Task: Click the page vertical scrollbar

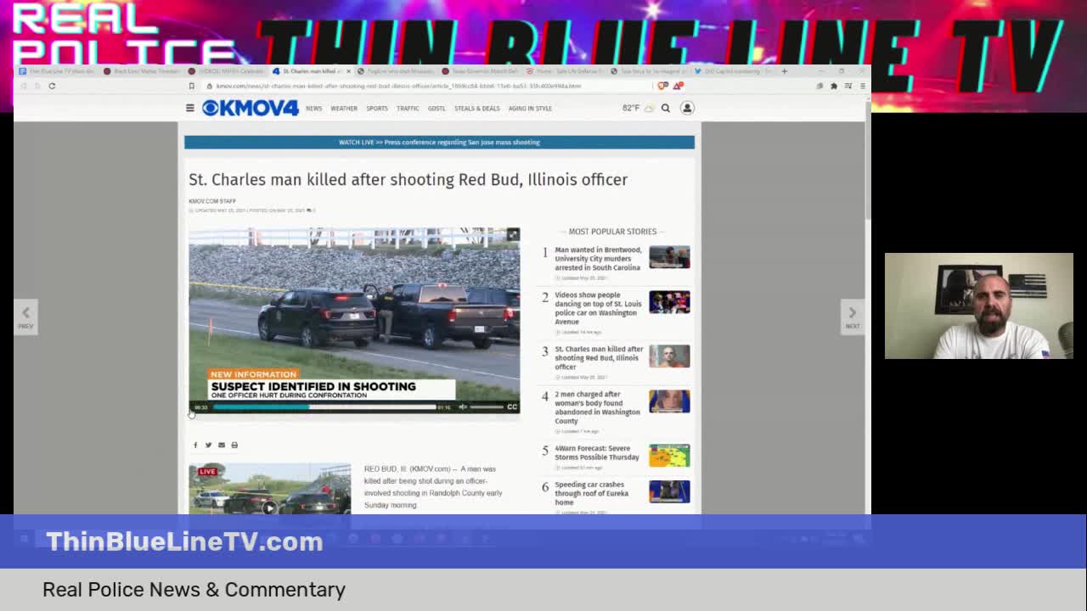Action: tap(867, 161)
